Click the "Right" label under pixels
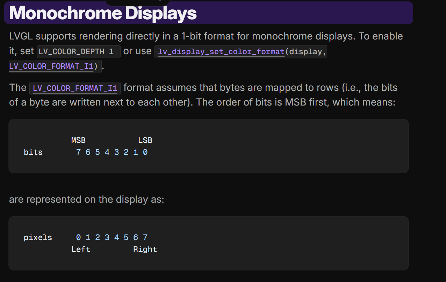The width and height of the screenshot is (446, 282). pyautogui.click(x=145, y=250)
